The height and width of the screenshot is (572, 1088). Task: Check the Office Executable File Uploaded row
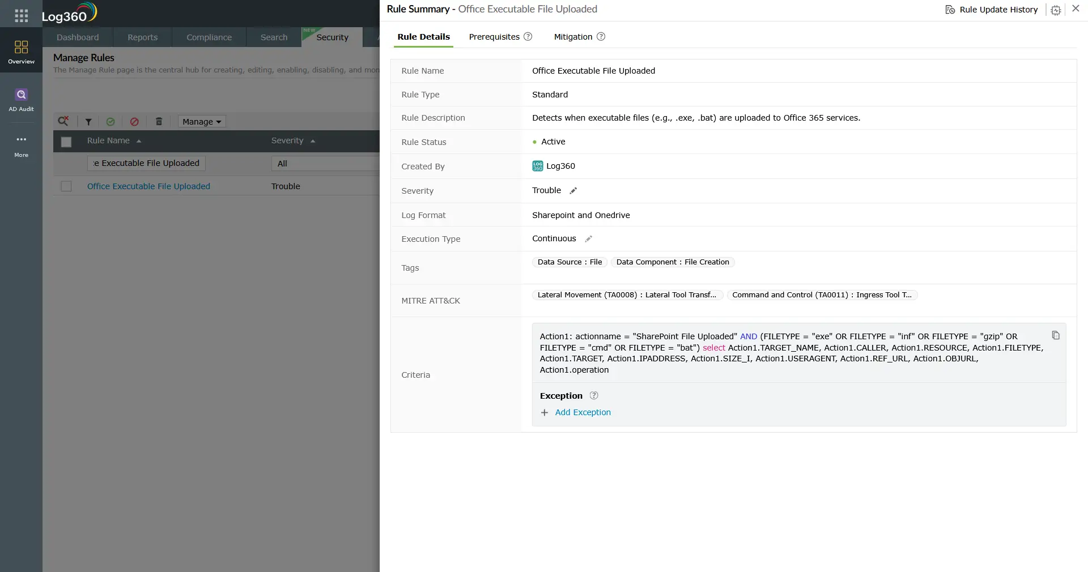pos(66,186)
